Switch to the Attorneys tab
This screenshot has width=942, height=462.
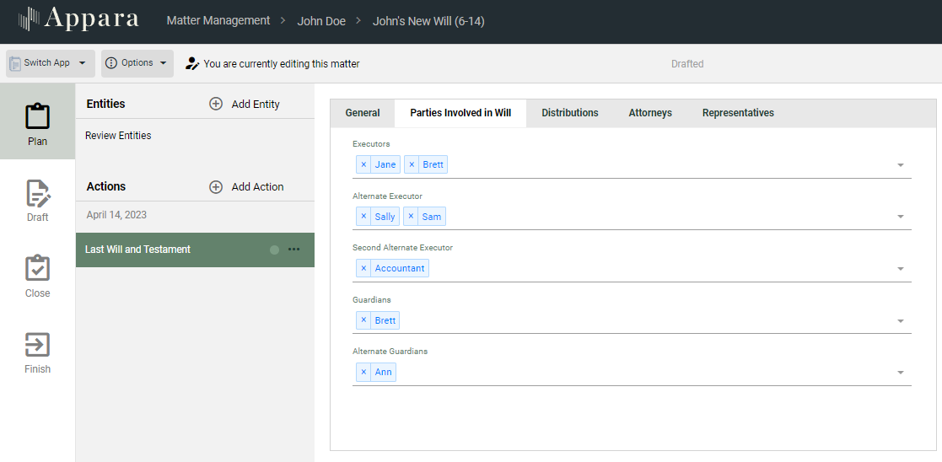[649, 113]
